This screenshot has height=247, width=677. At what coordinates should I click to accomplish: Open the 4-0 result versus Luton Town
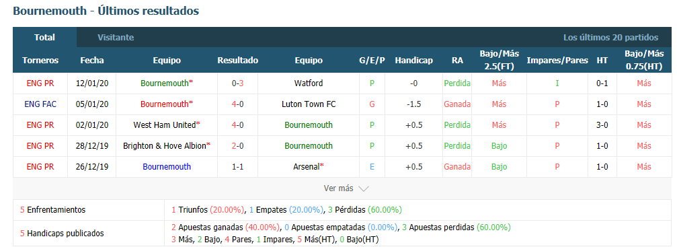pos(237,104)
